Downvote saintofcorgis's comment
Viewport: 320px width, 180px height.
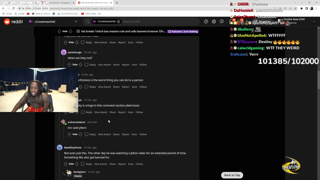[80, 64]
